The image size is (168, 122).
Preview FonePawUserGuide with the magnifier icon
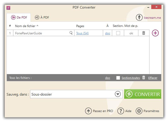click(71, 33)
